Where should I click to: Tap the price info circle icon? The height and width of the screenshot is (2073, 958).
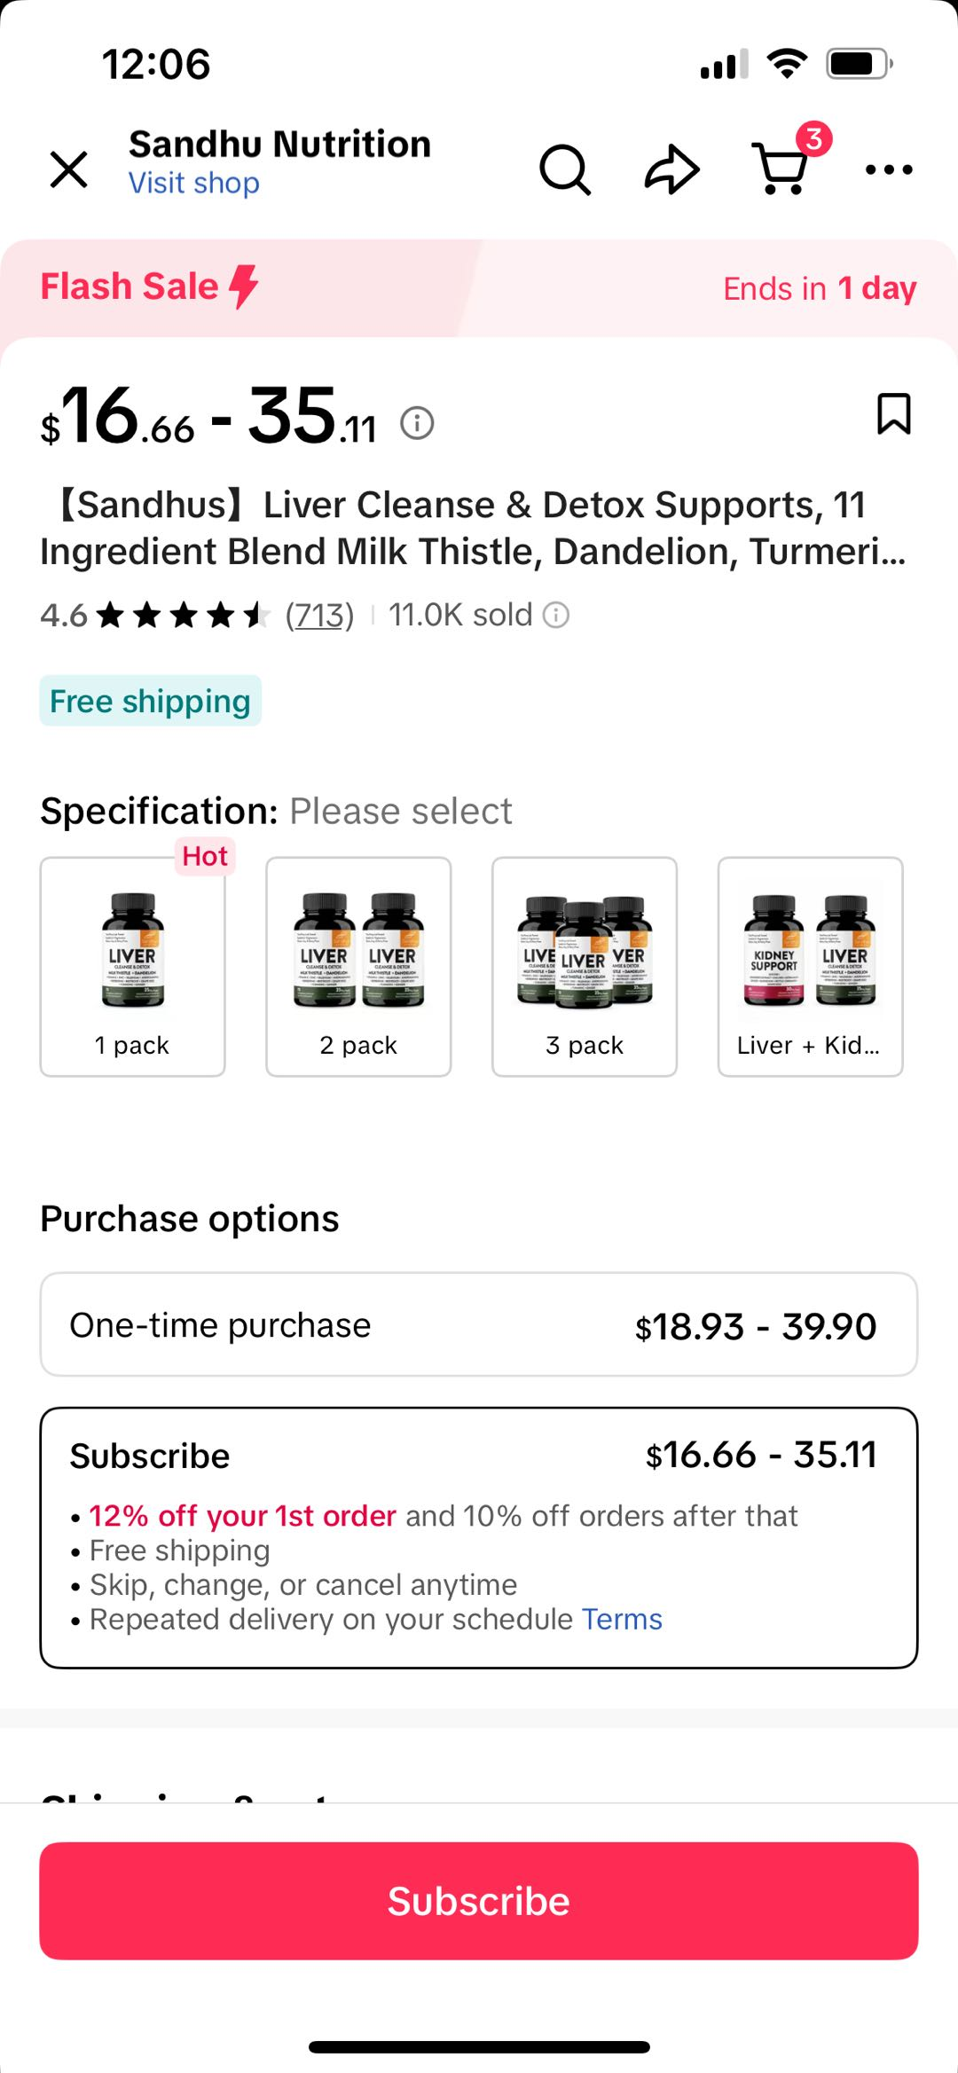(417, 423)
